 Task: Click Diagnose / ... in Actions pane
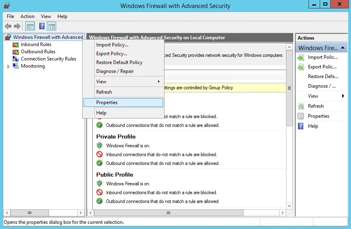(x=322, y=86)
